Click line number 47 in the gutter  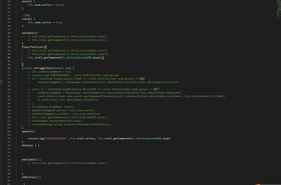point(9,58)
